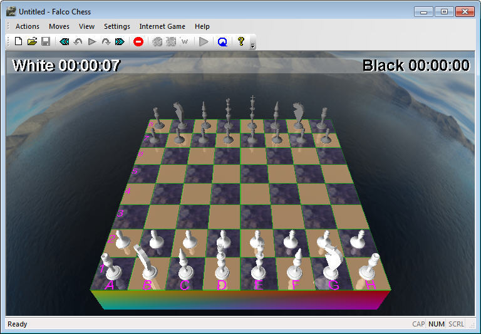Open the Help menu
This screenshot has width=481, height=334.
pyautogui.click(x=202, y=26)
